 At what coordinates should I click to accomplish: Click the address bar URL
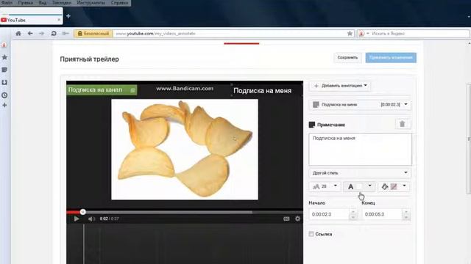coord(155,34)
